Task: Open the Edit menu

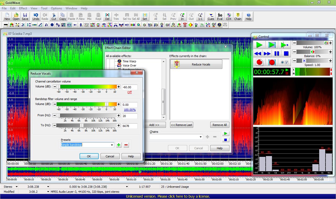Action: tap(13, 8)
